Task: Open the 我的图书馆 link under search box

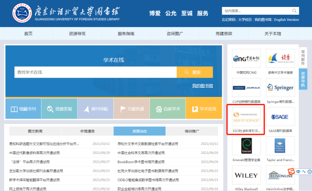Action: [202, 85]
